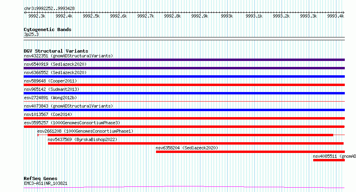356x192 pixels.
Task: Select the nsv6366552 blue variant bar
Action: tap(184, 76)
